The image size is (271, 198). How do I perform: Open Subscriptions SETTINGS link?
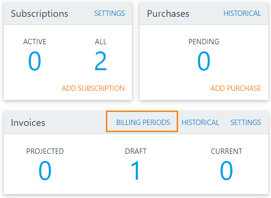pyautogui.click(x=110, y=13)
